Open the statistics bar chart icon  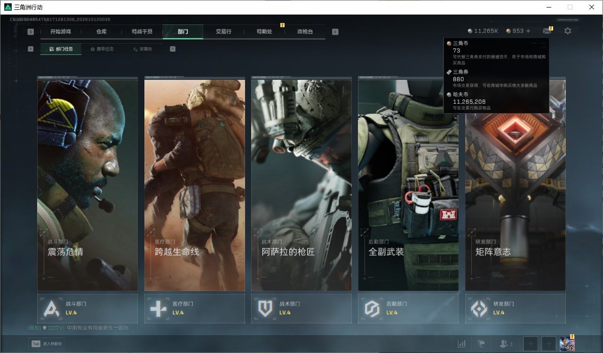462,344
